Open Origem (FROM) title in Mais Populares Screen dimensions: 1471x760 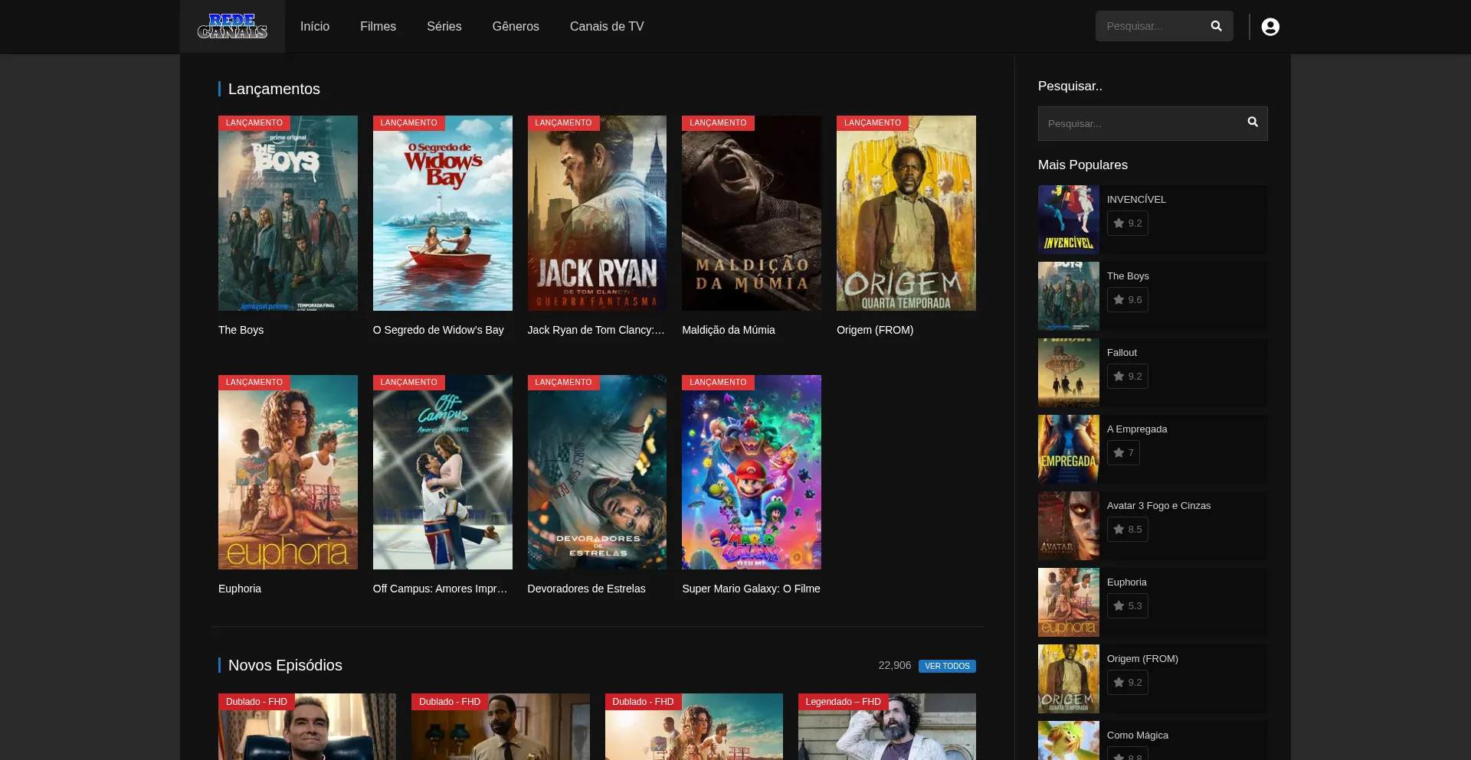[1142, 659]
